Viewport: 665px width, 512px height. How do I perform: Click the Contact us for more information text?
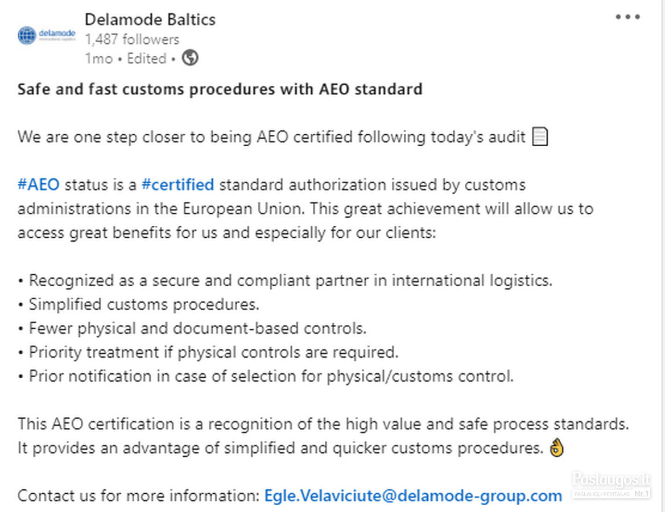[x=138, y=496]
